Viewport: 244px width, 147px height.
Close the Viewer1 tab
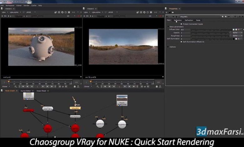(14, 9)
